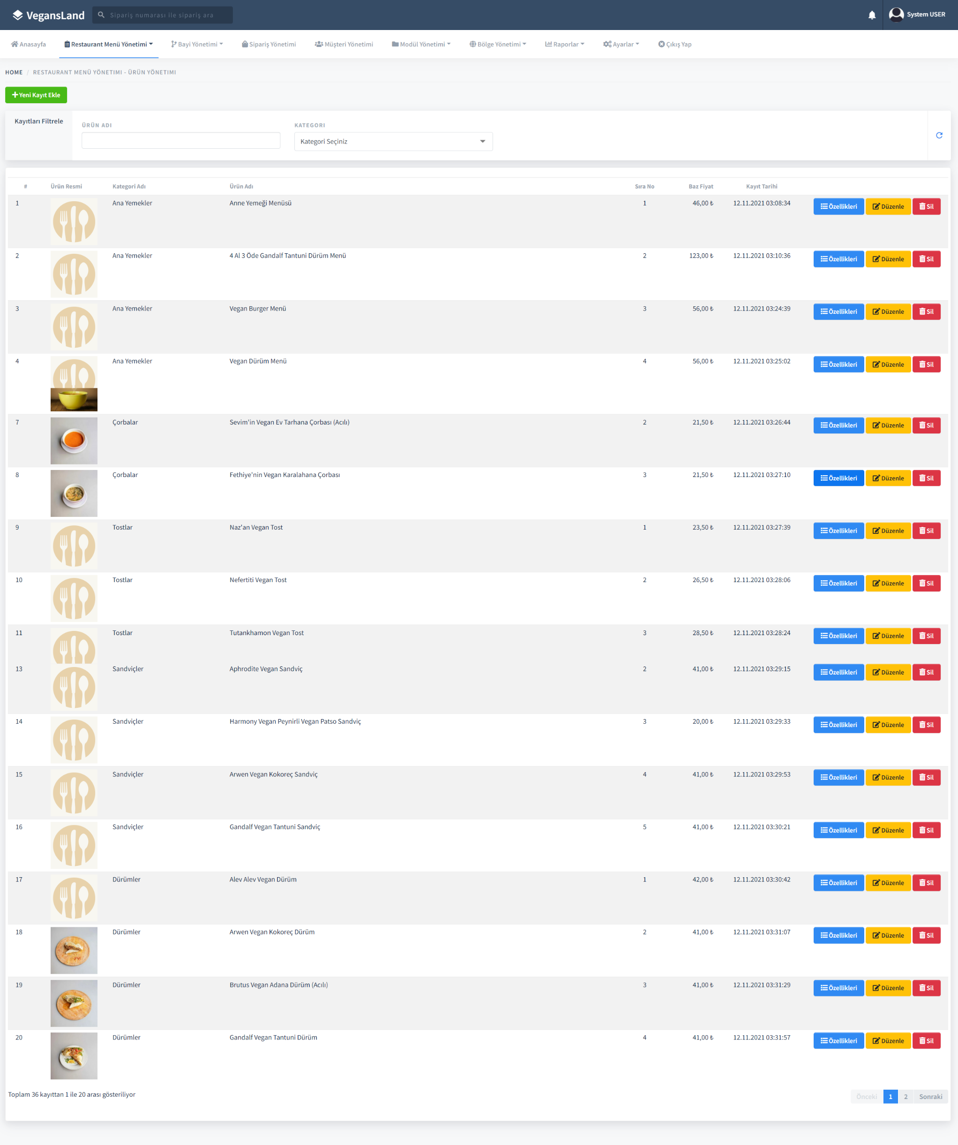958x1145 pixels.
Task: Click the notification bell icon
Action: tap(872, 15)
